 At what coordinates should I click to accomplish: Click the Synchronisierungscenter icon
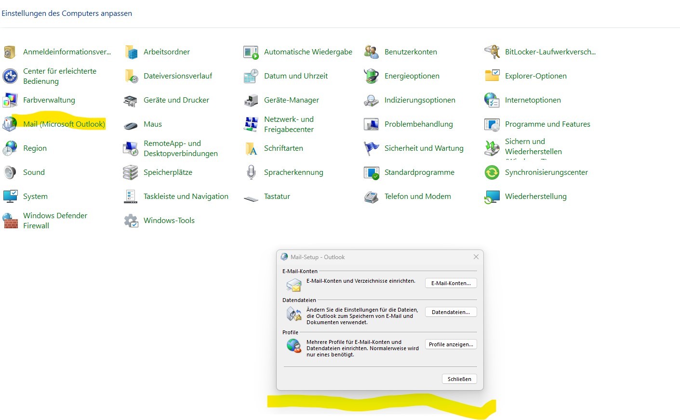click(x=492, y=172)
